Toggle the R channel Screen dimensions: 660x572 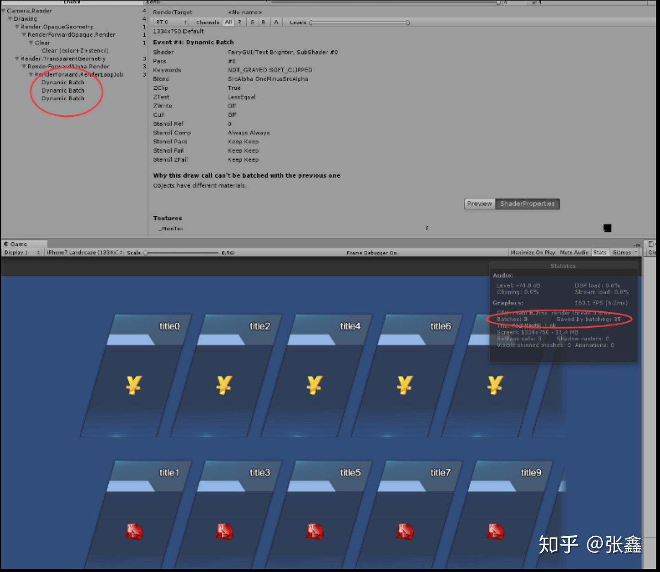[240, 22]
